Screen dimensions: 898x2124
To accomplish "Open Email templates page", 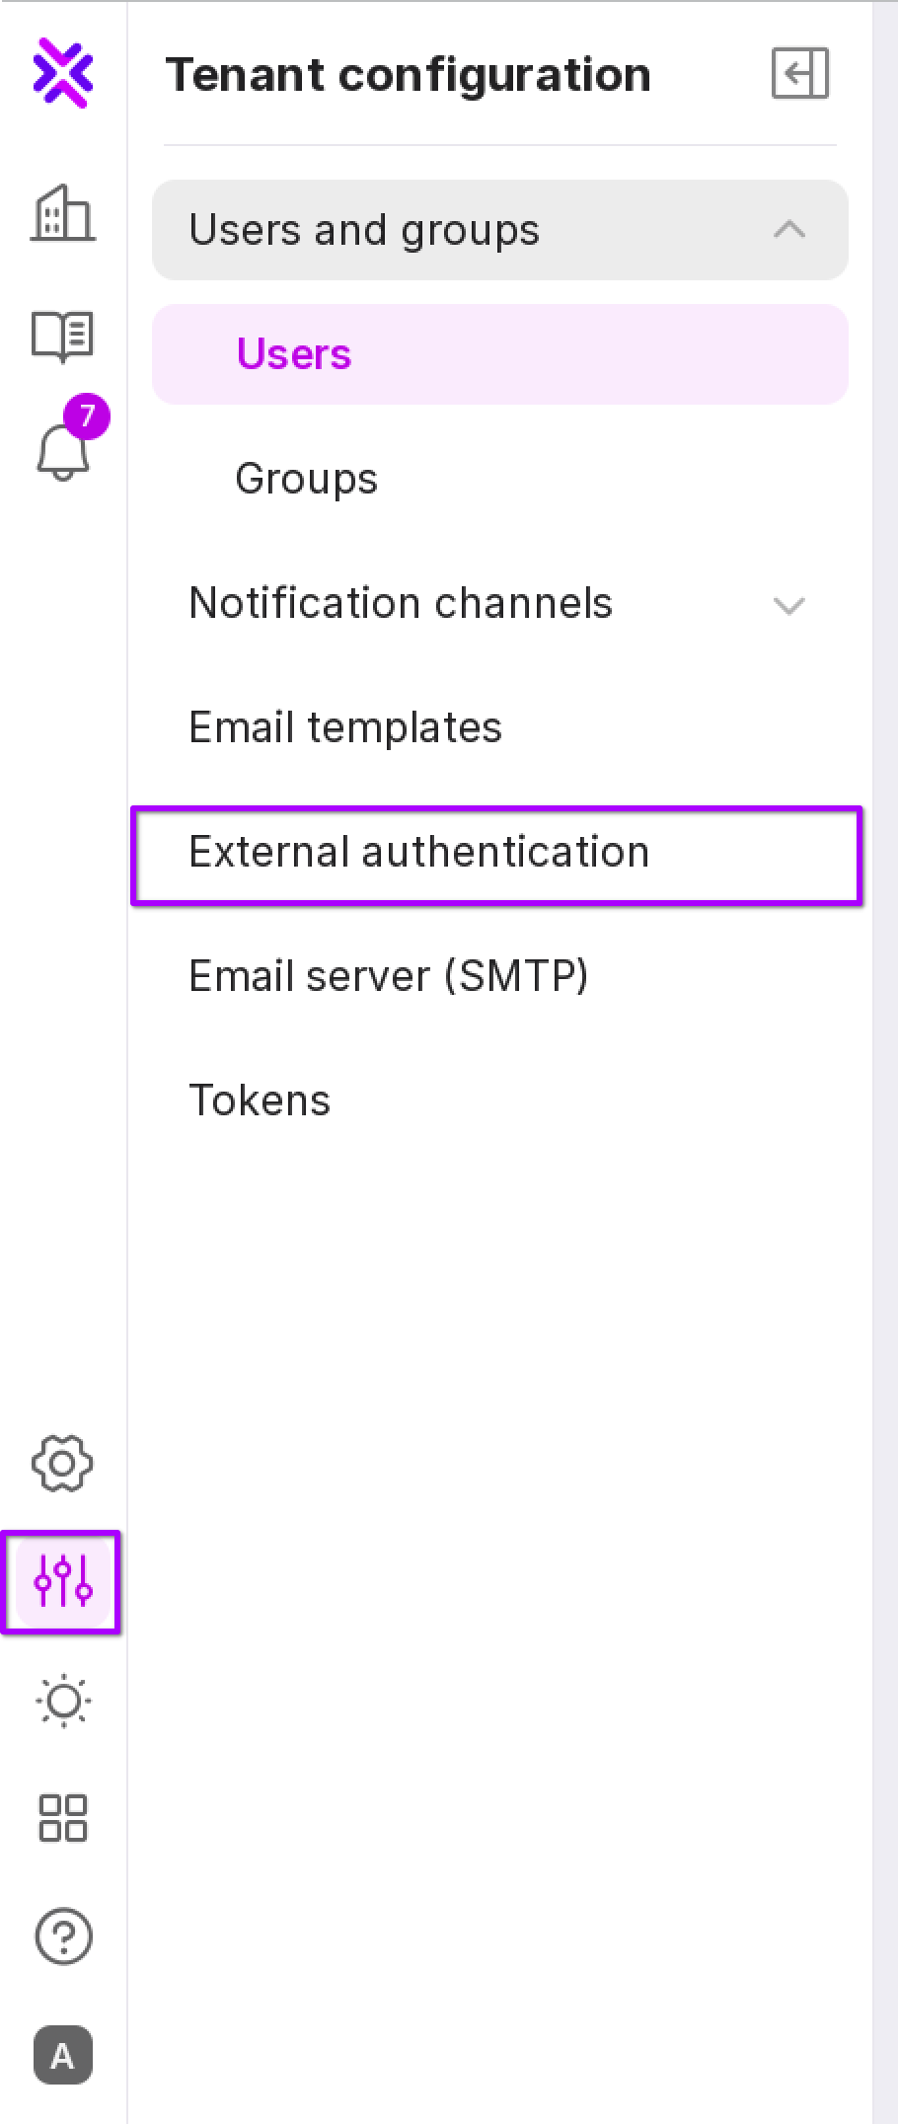I will 345,727.
